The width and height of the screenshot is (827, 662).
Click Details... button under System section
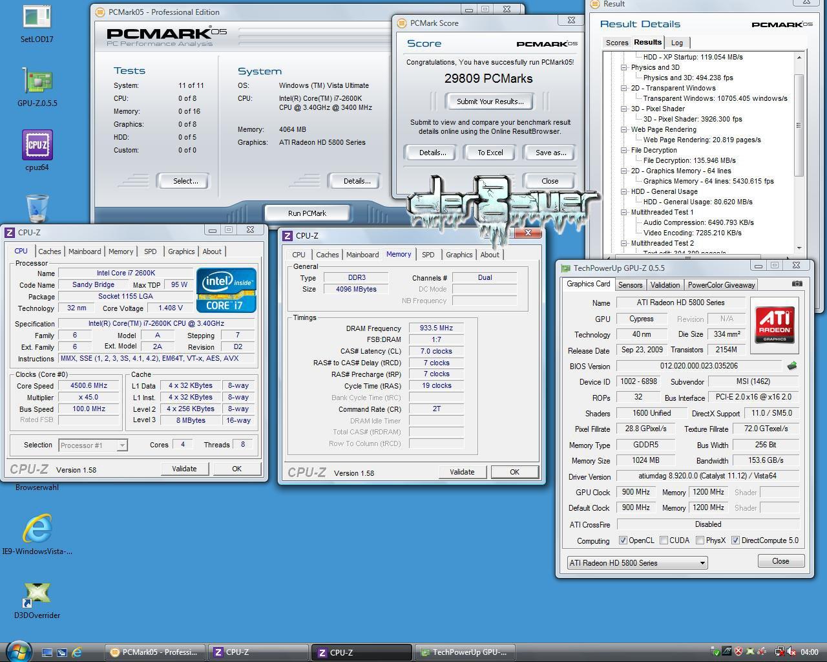pos(357,181)
